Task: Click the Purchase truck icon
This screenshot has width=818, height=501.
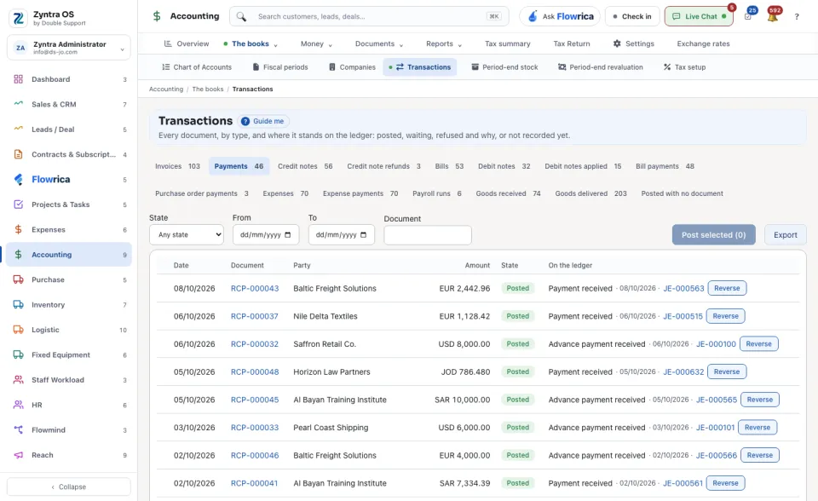Action: tap(18, 279)
